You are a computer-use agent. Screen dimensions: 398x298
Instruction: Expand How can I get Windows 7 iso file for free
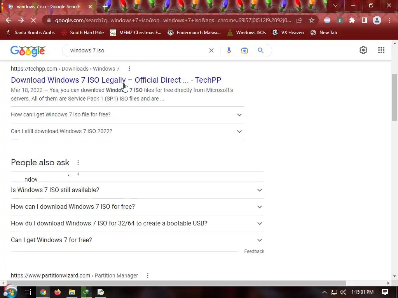click(x=127, y=115)
